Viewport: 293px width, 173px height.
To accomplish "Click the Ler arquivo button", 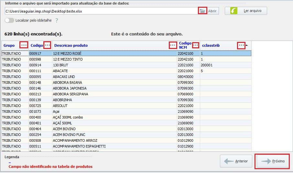I will click(246, 11).
